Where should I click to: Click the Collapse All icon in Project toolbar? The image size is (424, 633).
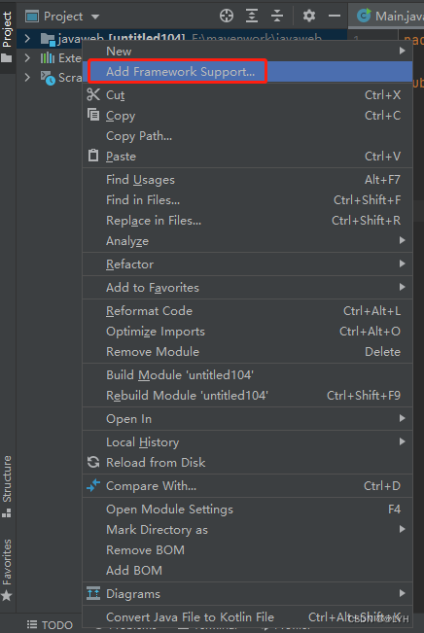(x=277, y=17)
